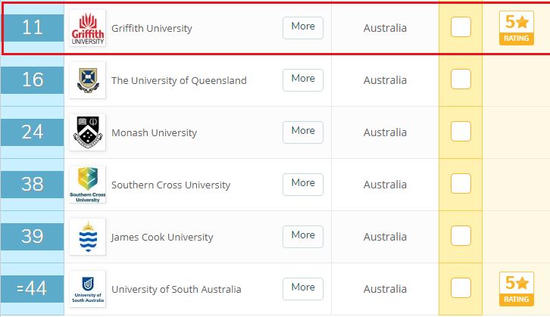Select the checkbox for James Cook University
Image resolution: width=550 pixels, height=317 pixels.
461,235
